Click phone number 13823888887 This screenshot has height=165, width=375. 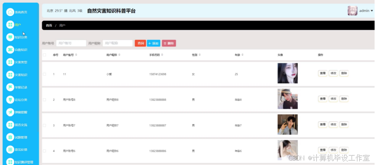tap(157, 125)
